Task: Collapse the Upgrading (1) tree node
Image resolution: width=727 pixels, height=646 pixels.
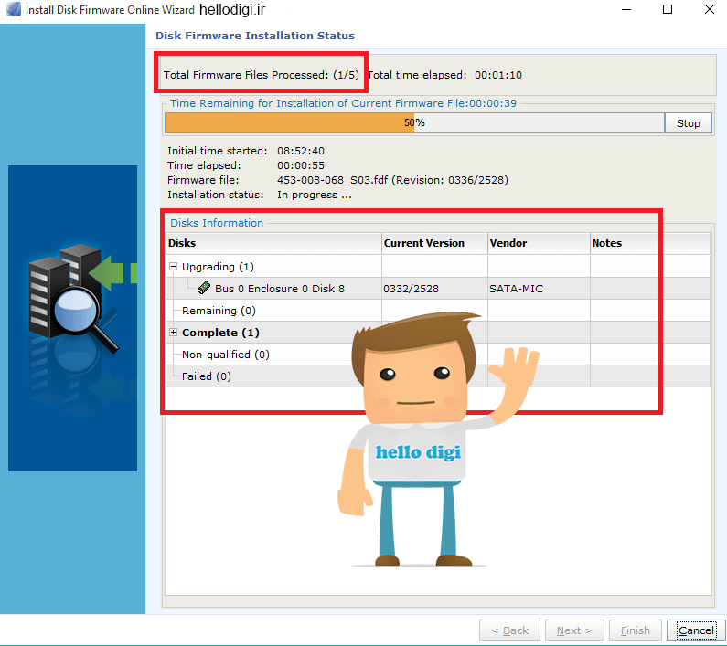Action: 173,267
